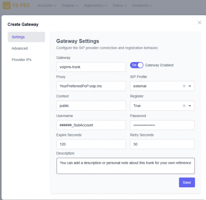Image resolution: width=206 pixels, height=200 pixels.
Task: Clear the Register selection X icon
Action: (x=184, y=106)
